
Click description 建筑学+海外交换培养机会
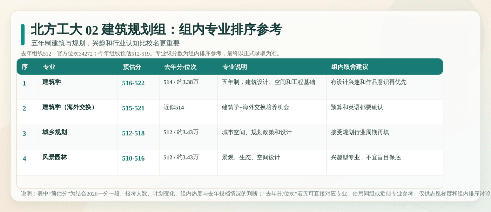pyautogui.click(x=256, y=107)
